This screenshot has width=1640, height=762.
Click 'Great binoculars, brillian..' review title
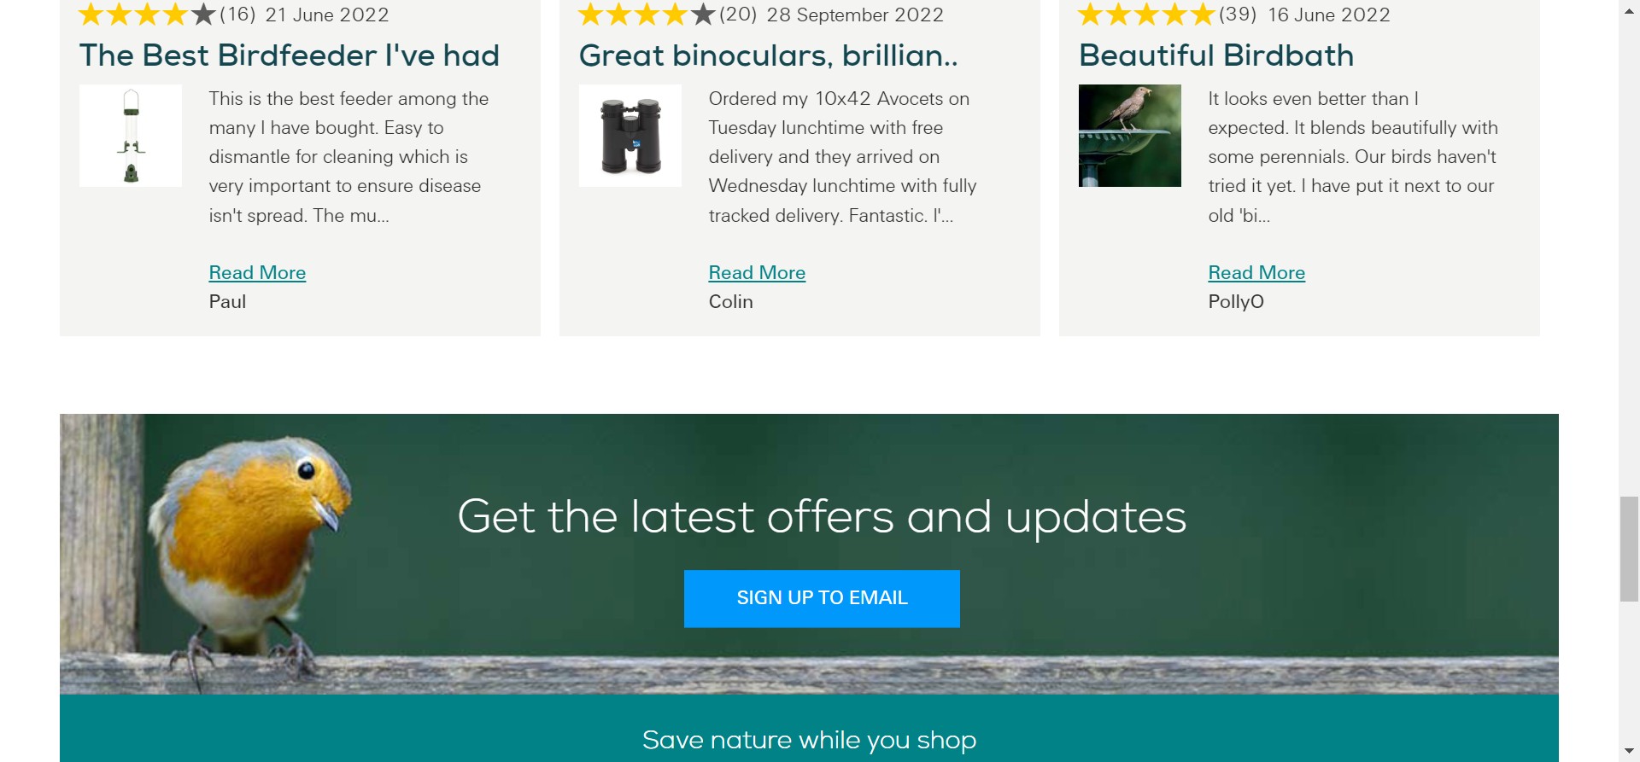click(x=769, y=55)
